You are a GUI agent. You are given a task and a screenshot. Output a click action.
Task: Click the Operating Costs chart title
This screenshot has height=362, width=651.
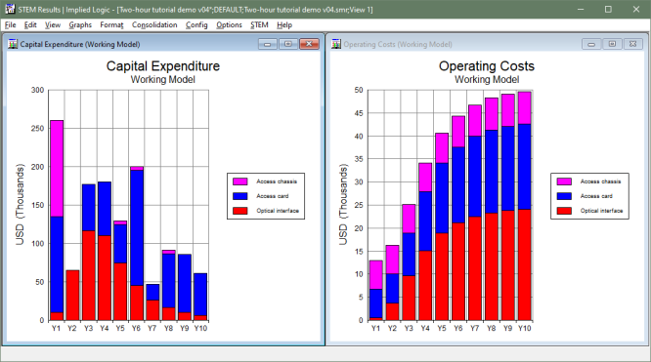[487, 66]
